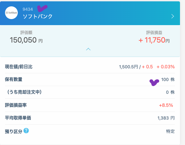
Task: Select the 現在値/前日比 row label
Action: point(19,67)
